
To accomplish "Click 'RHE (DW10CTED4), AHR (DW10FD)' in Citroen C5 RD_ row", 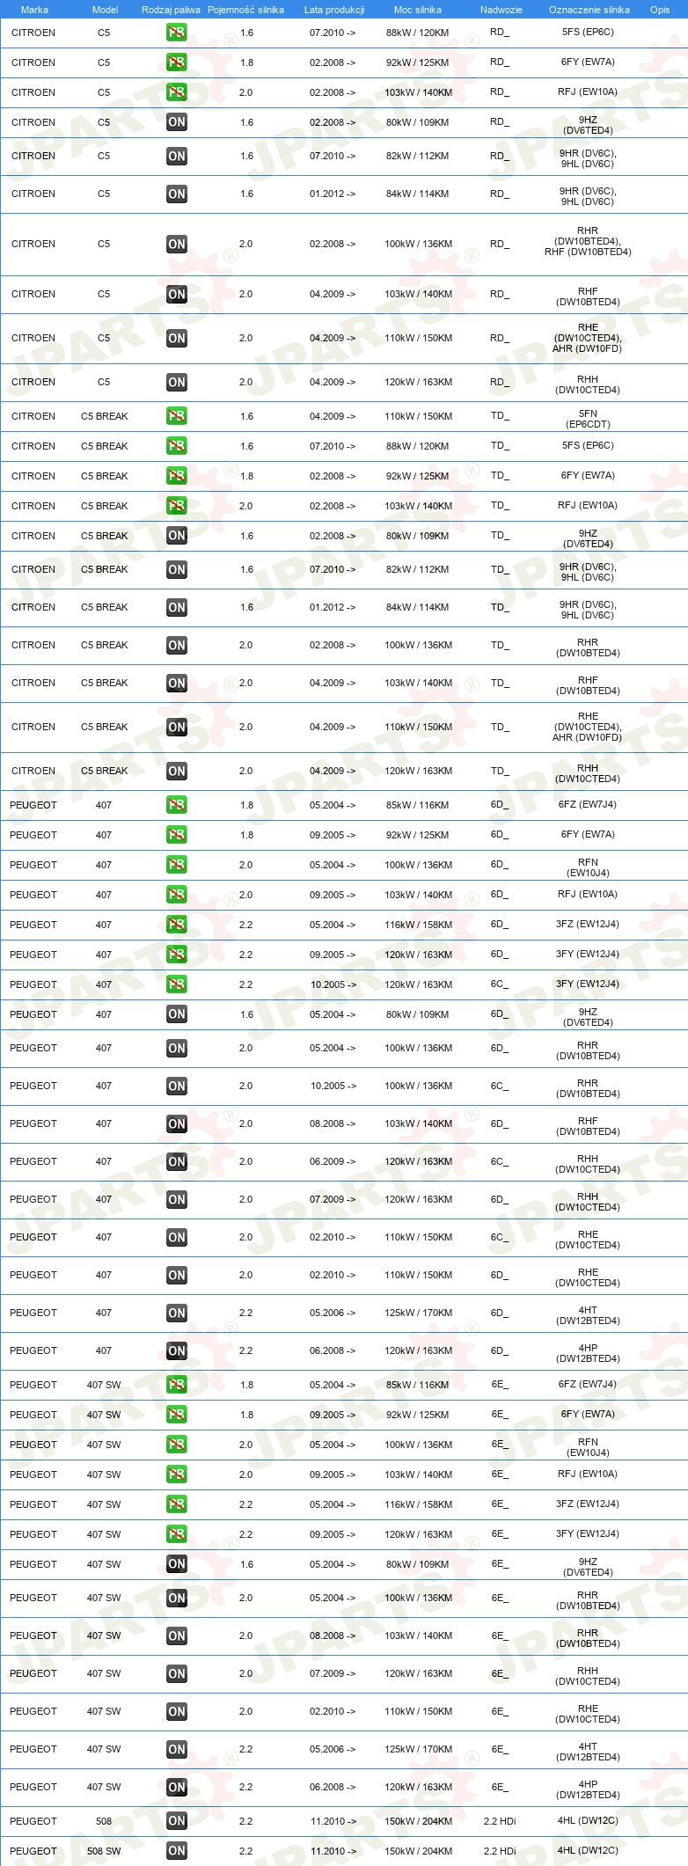I will [x=588, y=338].
